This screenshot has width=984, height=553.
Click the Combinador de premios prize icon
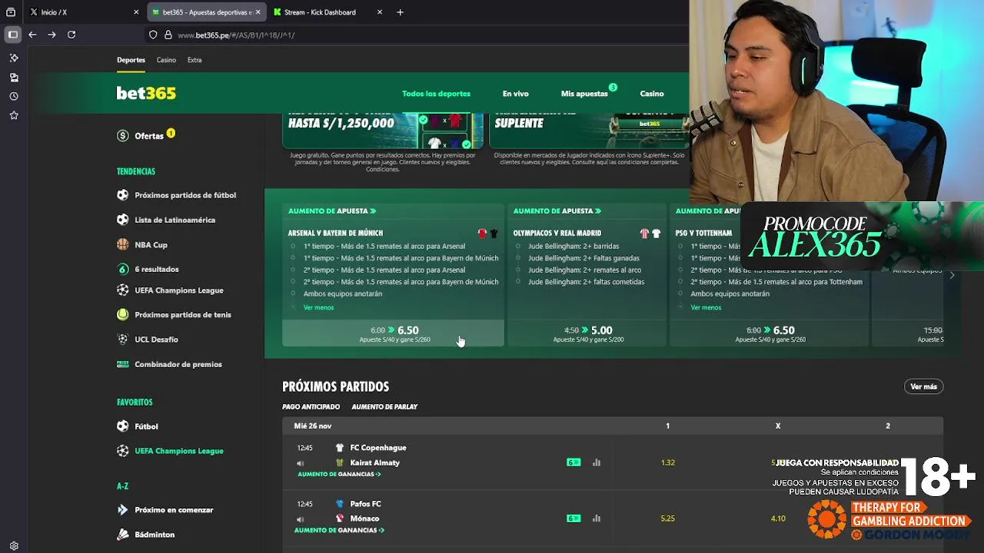click(122, 364)
